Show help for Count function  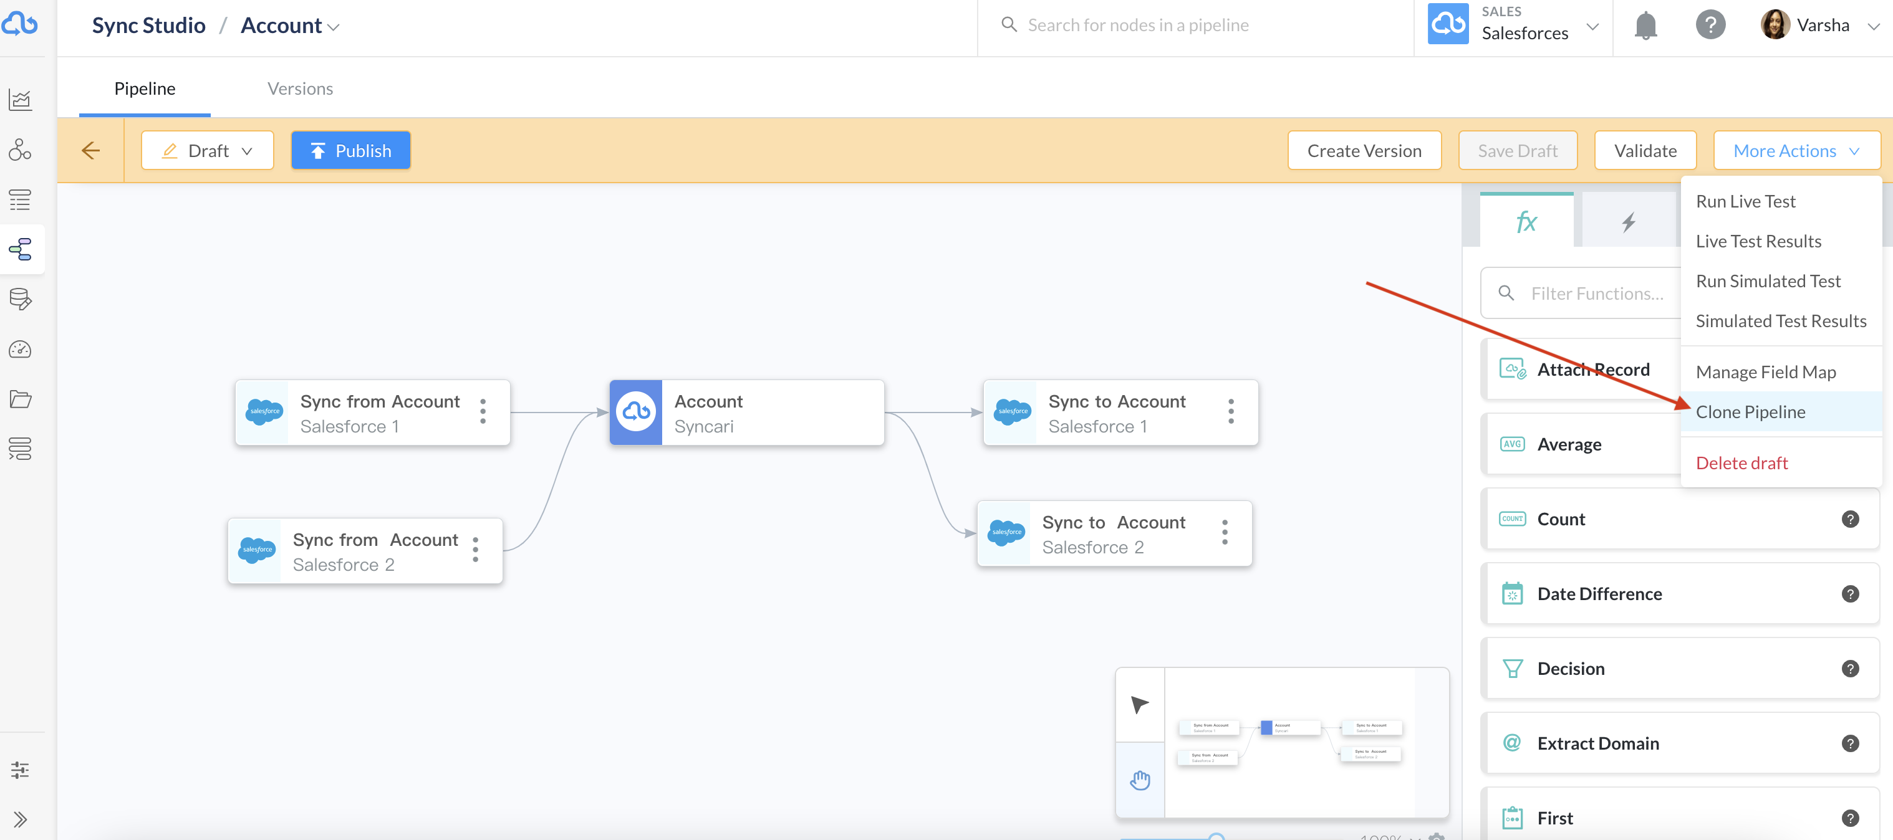click(x=1851, y=519)
